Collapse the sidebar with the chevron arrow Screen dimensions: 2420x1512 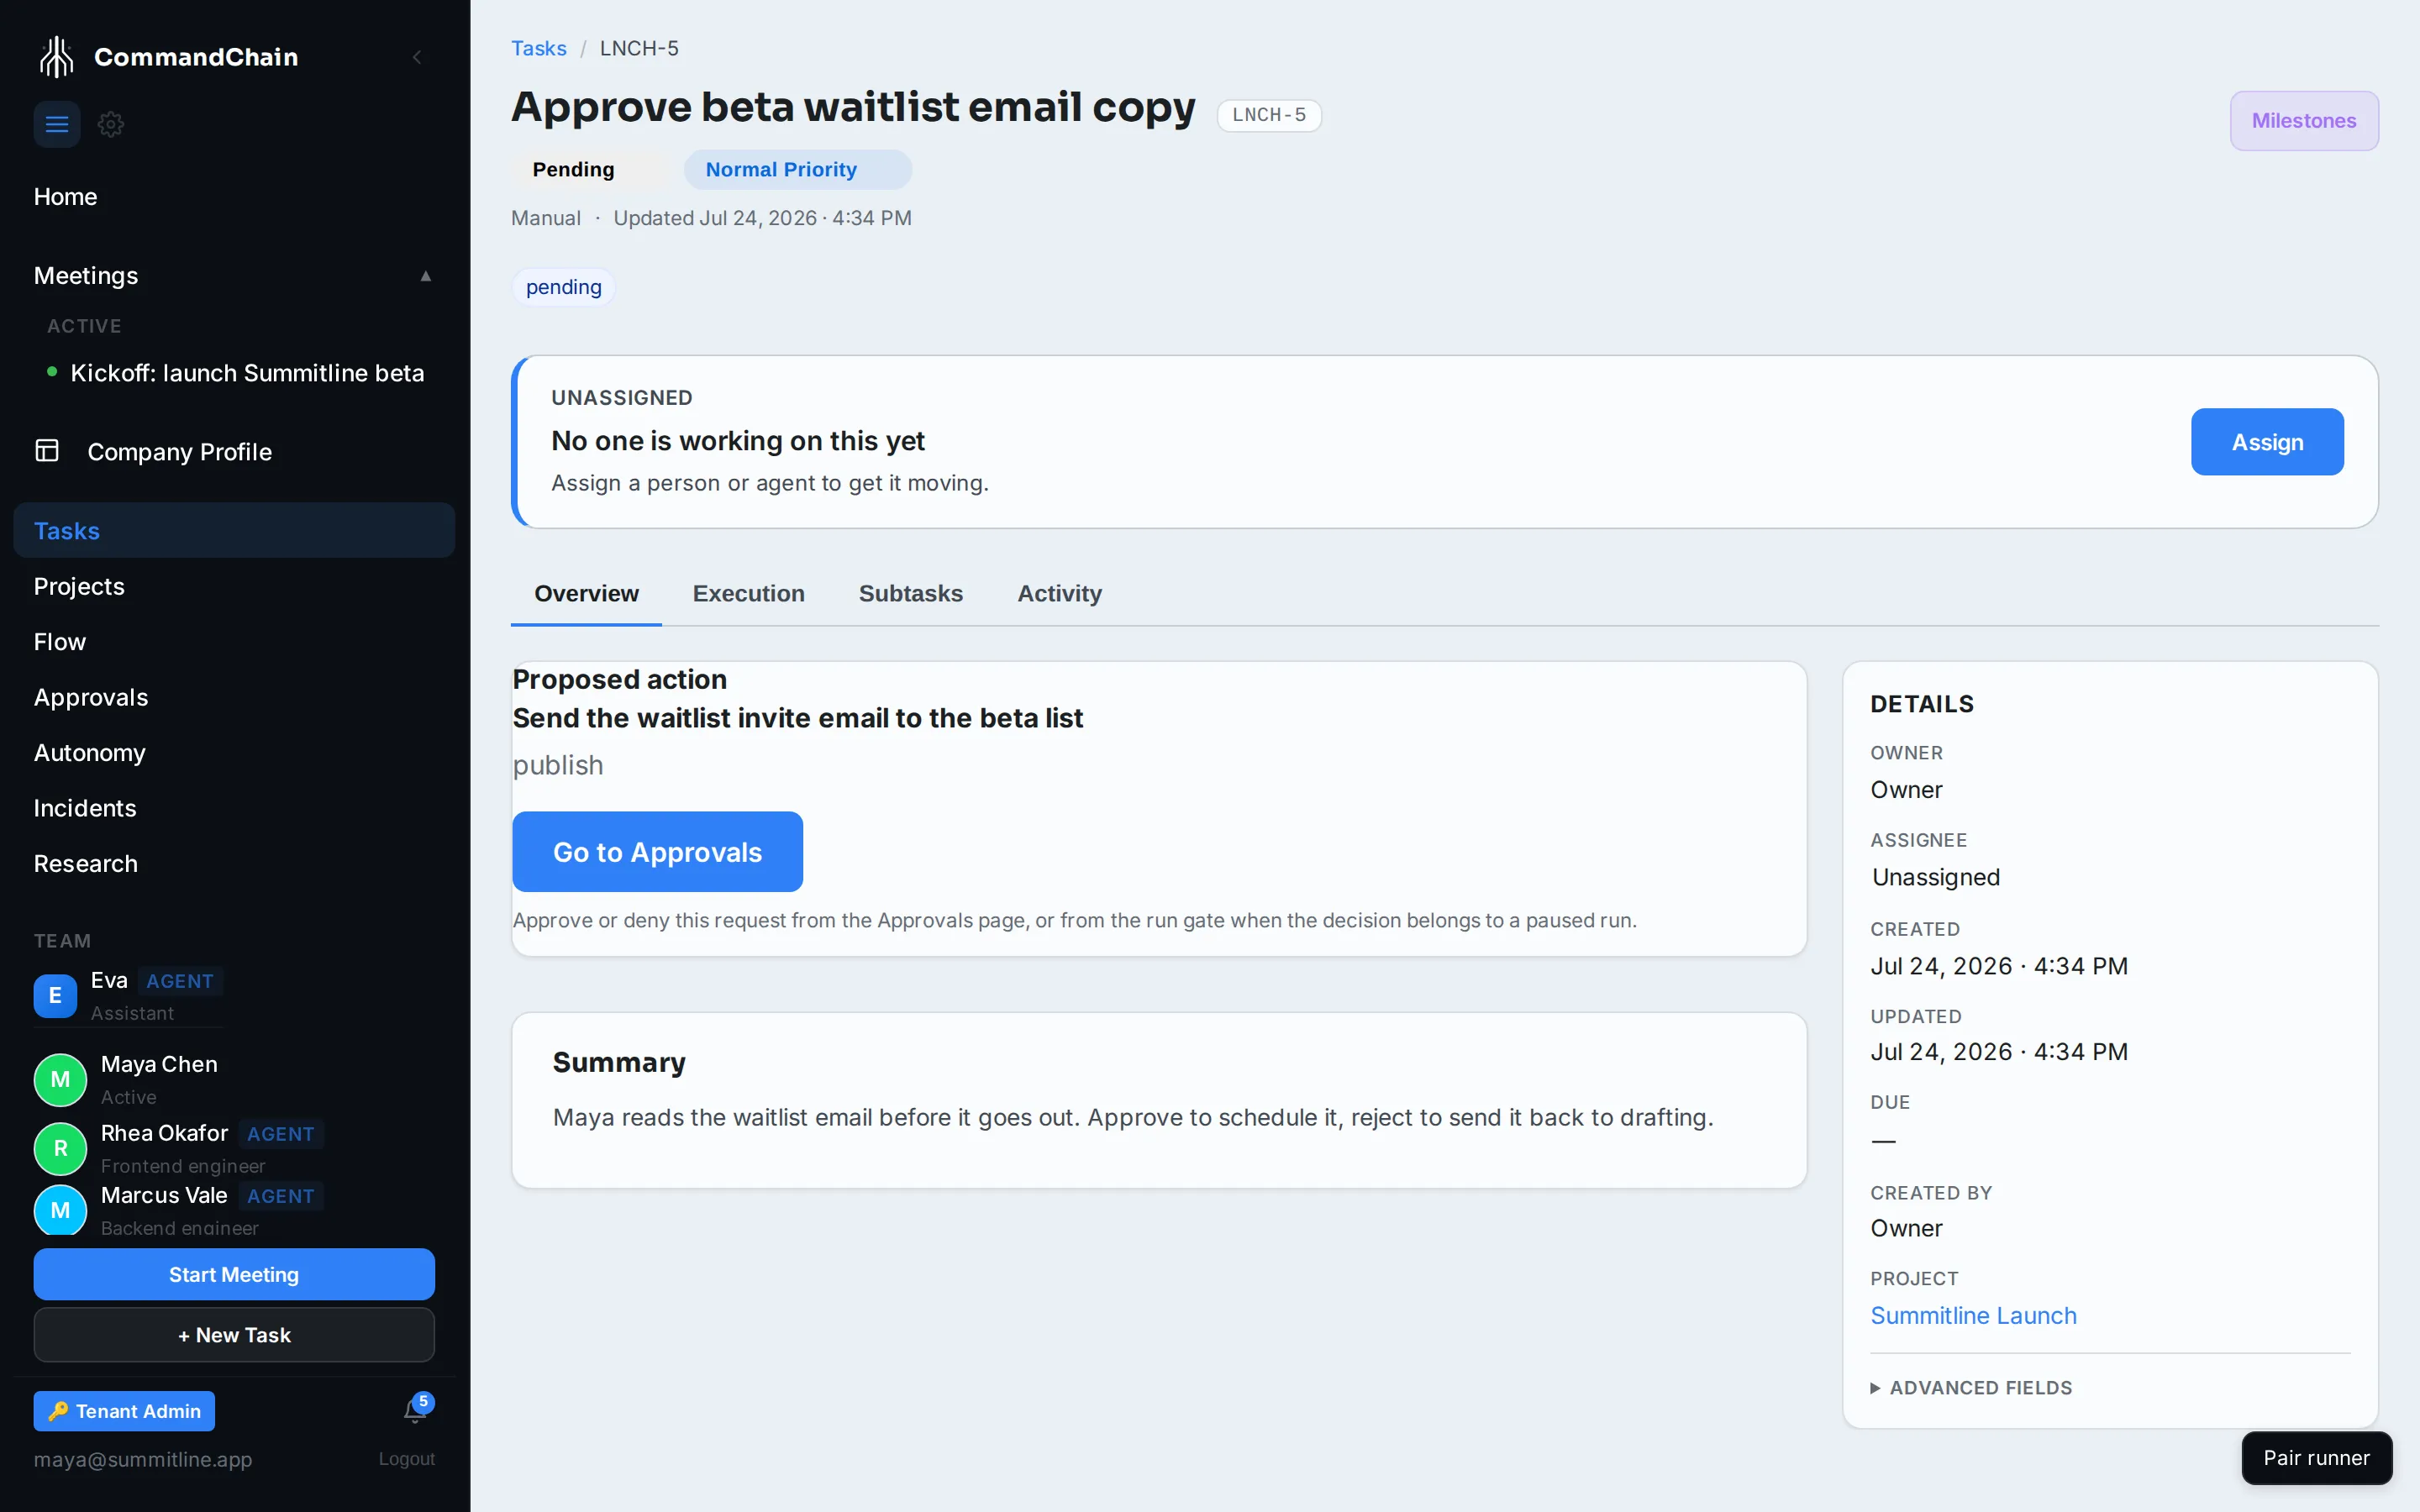(x=417, y=57)
